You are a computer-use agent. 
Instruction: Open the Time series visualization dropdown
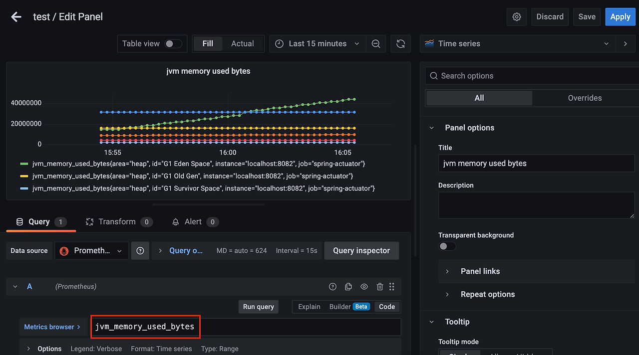(517, 43)
